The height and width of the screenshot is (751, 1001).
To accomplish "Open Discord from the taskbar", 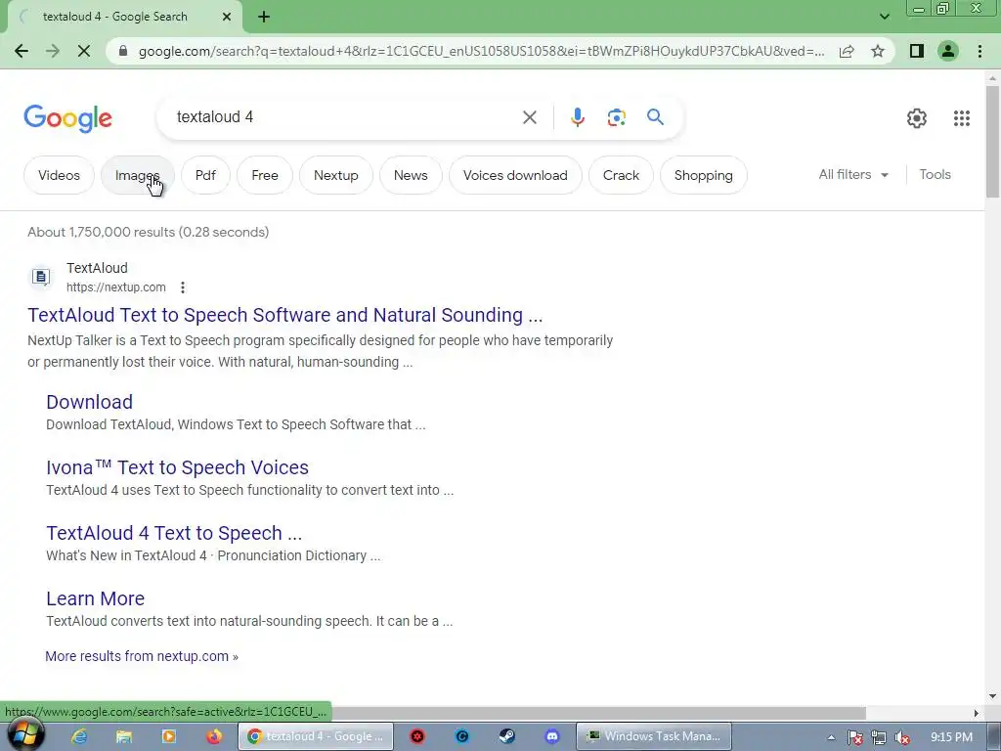I will click(552, 737).
